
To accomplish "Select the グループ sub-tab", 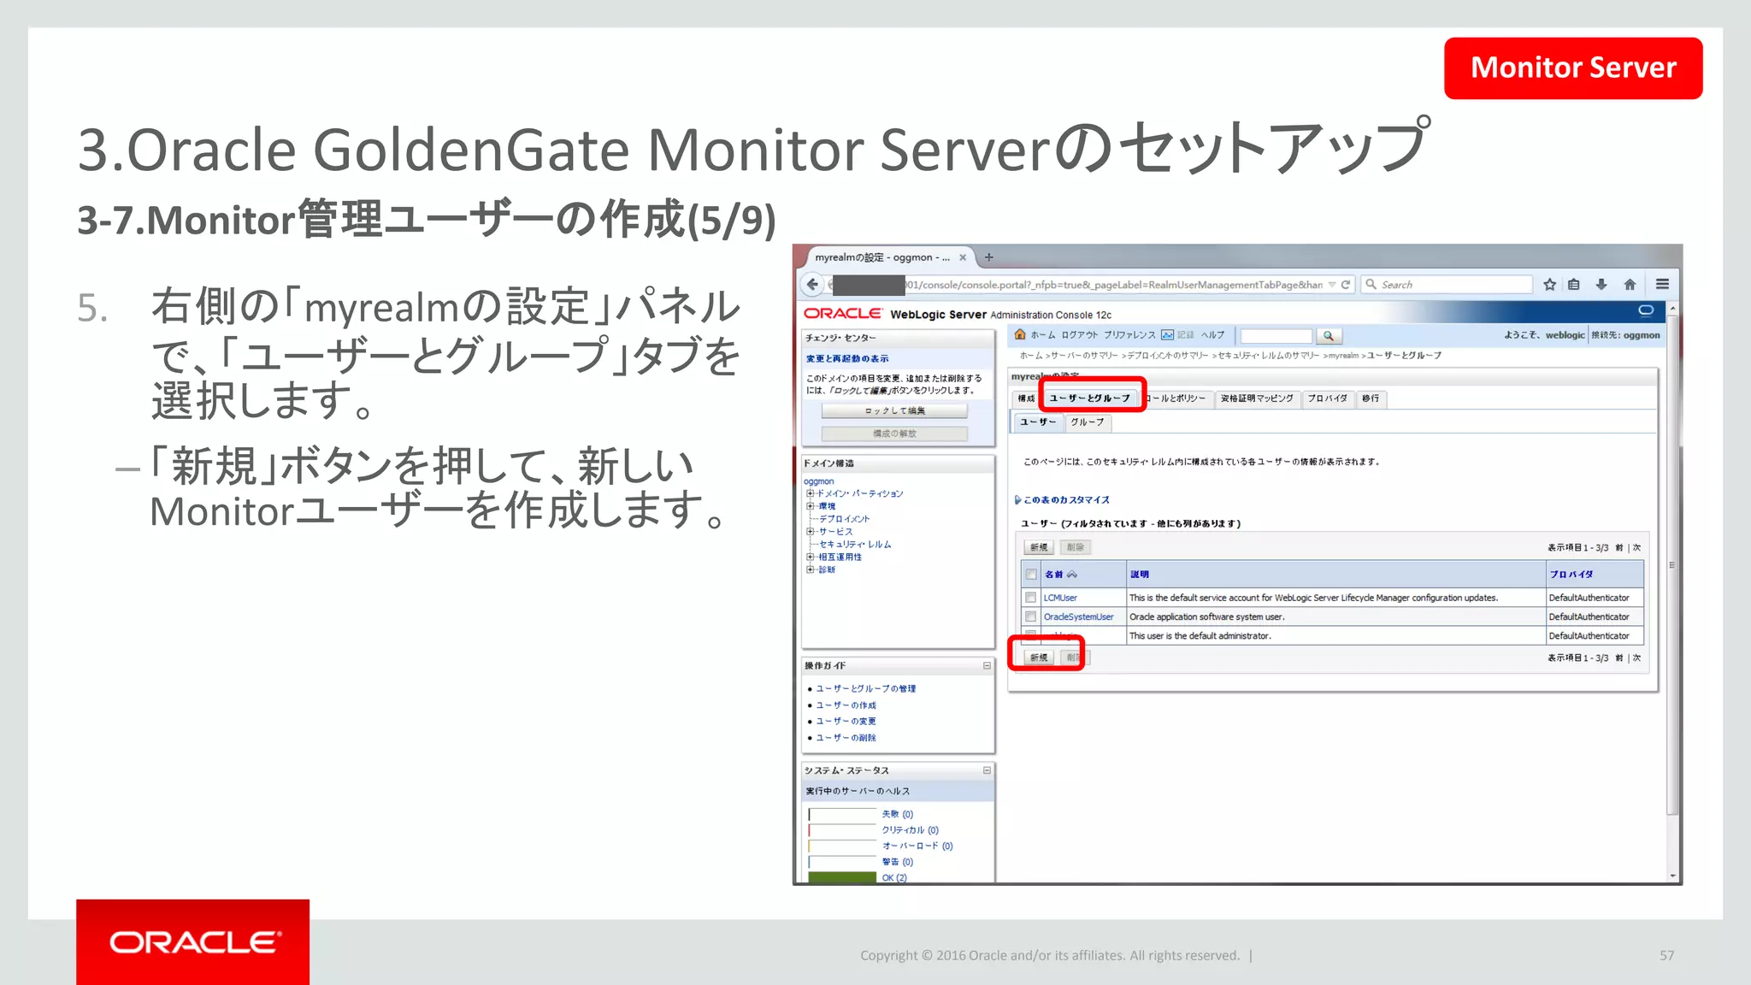I will tap(1088, 422).
